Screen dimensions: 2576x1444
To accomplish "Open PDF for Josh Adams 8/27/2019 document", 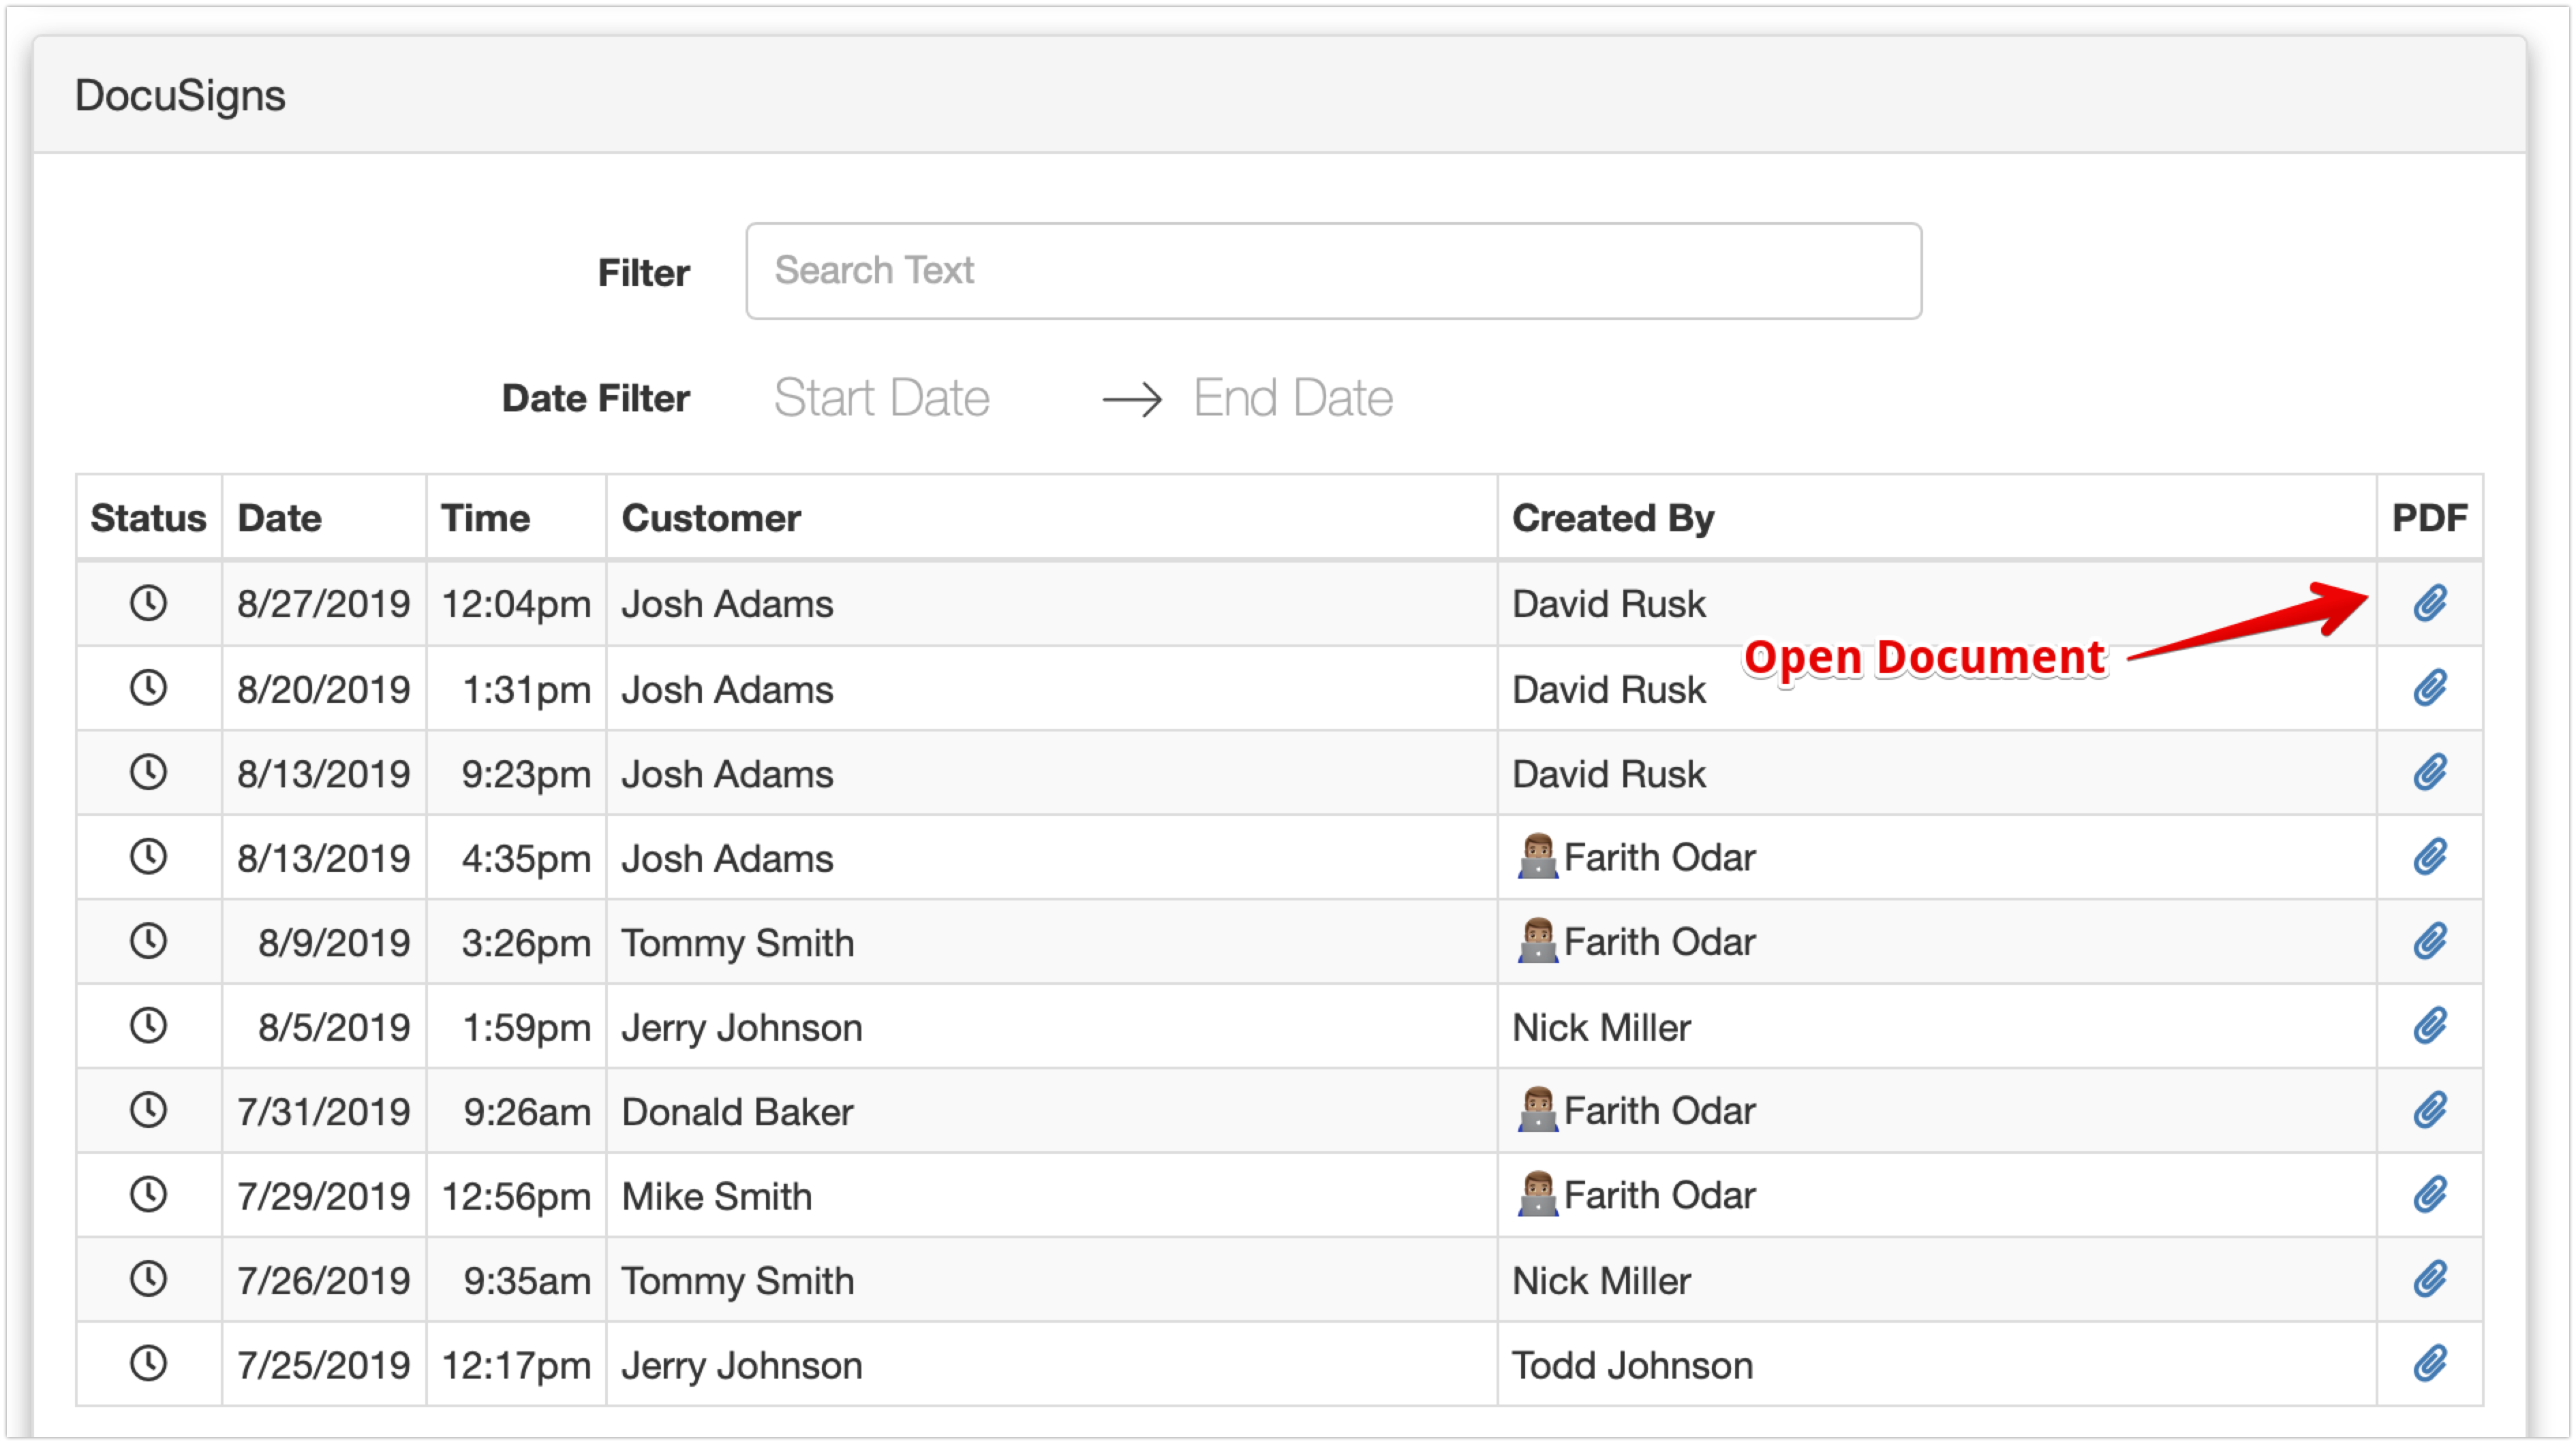I will [x=2429, y=603].
